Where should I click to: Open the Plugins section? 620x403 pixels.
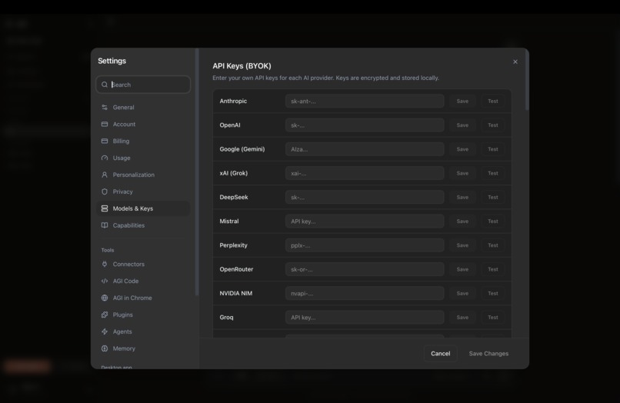pos(143,315)
